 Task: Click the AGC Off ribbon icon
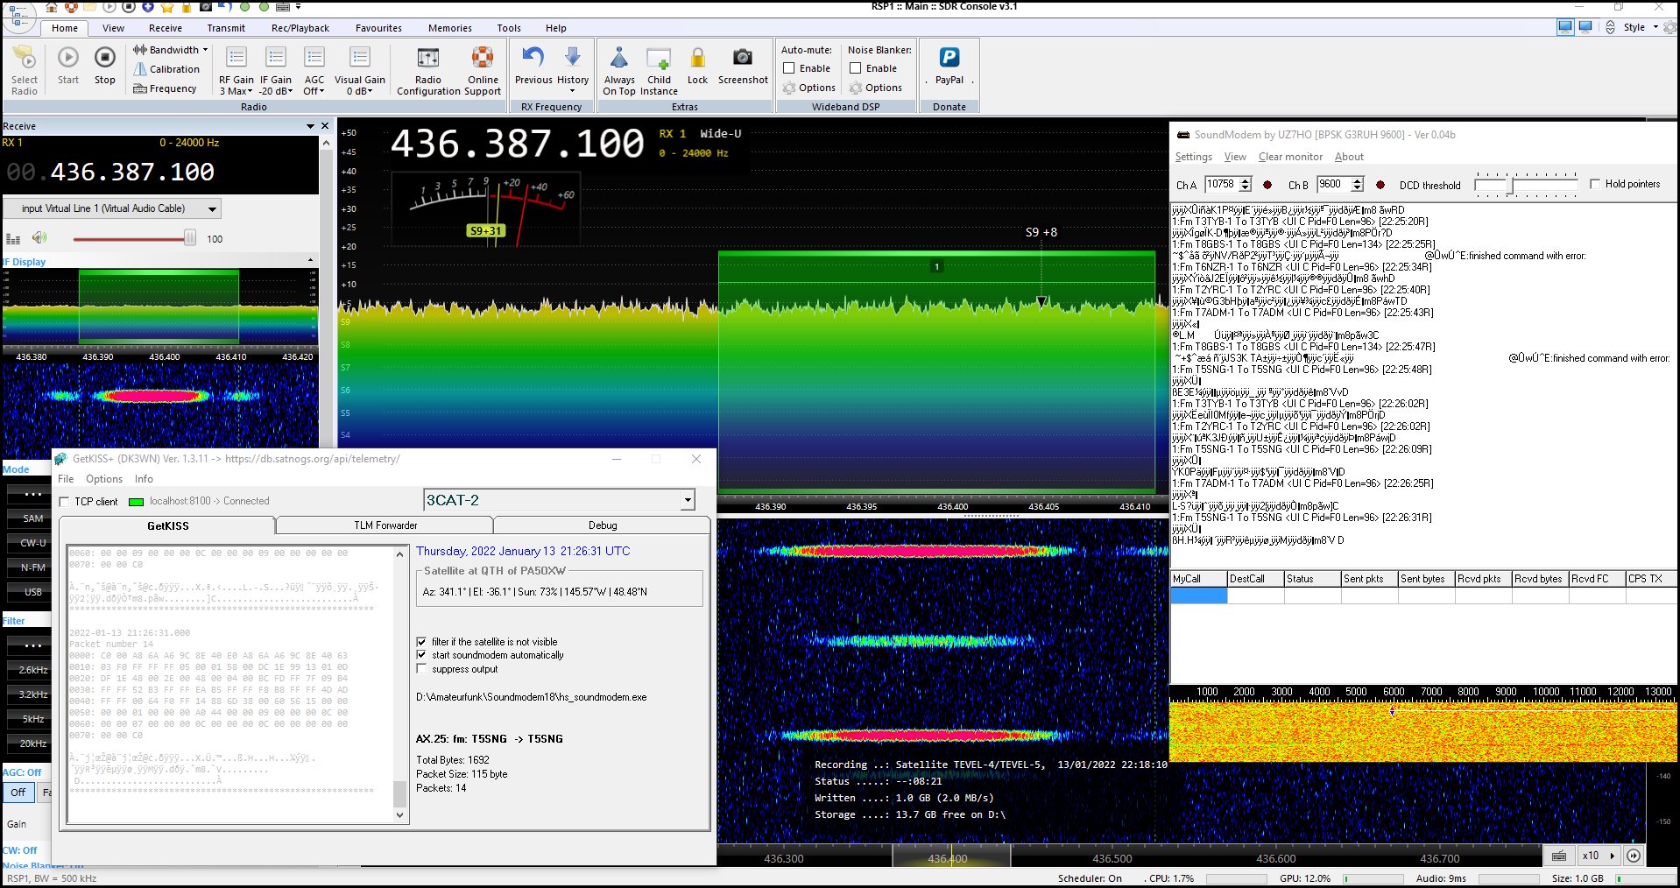(314, 58)
